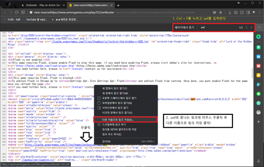Open the blue sidebar app icon
Screen dimensions: 264x167
259,57
